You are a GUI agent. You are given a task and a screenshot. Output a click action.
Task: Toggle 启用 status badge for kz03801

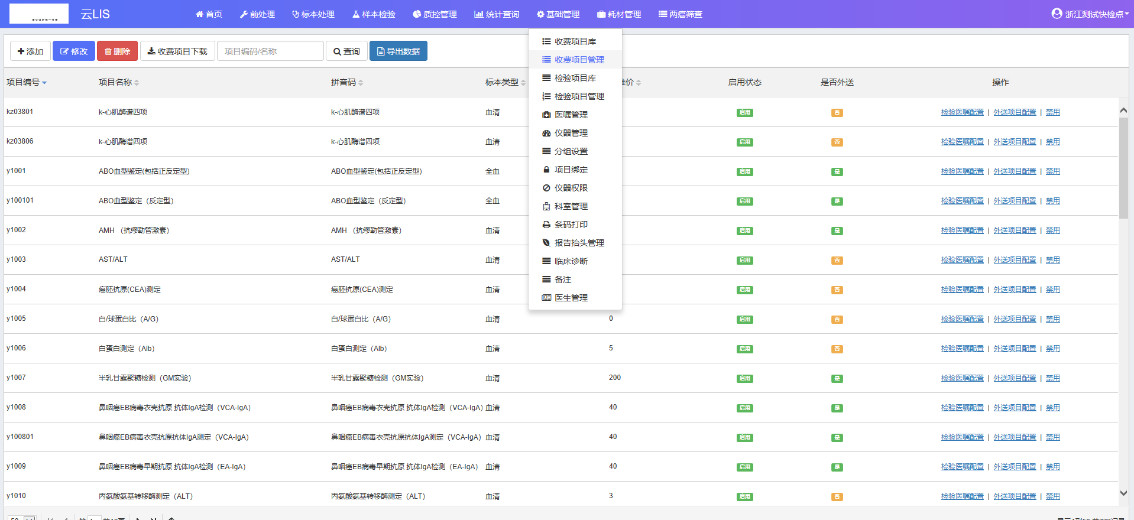click(x=744, y=112)
